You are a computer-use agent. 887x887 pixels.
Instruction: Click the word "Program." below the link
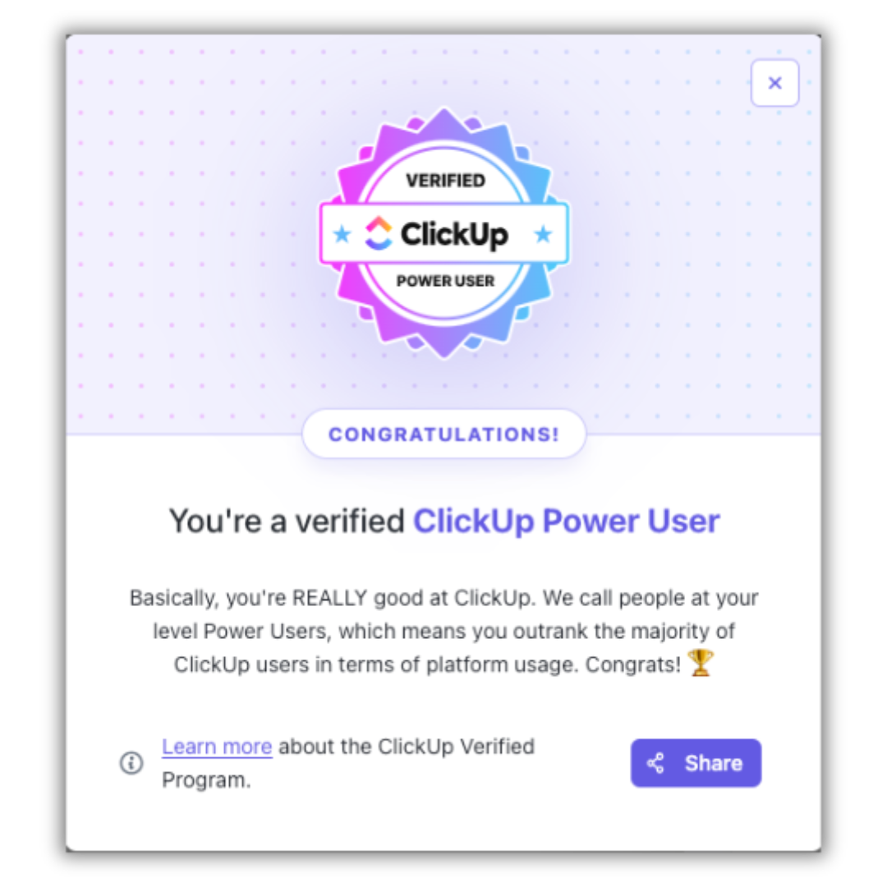point(206,781)
